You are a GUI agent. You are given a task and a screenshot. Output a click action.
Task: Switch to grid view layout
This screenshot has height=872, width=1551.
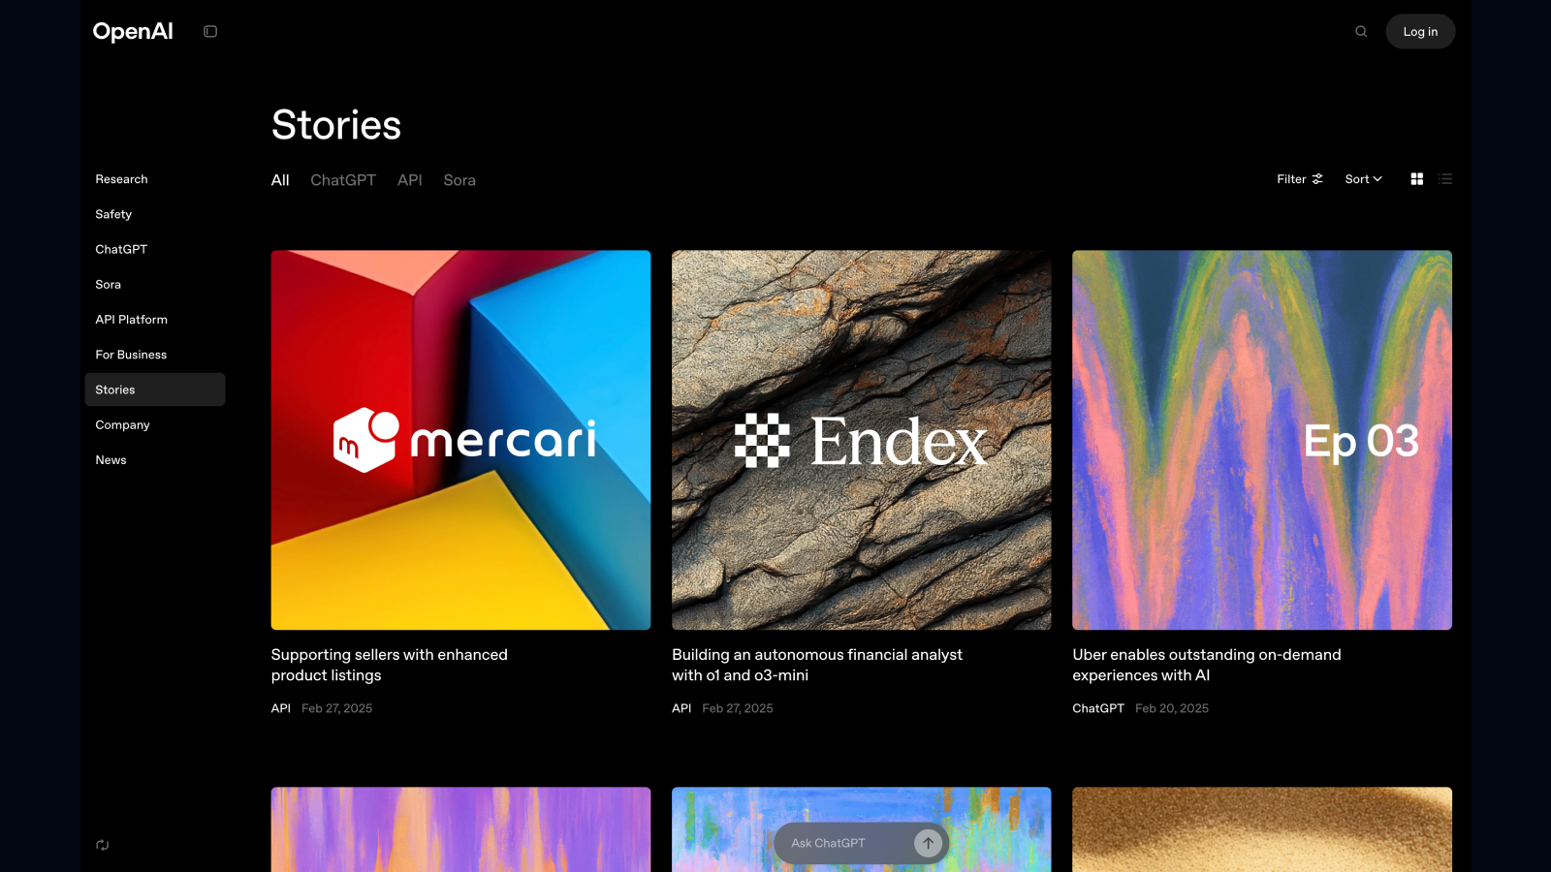1416,179
